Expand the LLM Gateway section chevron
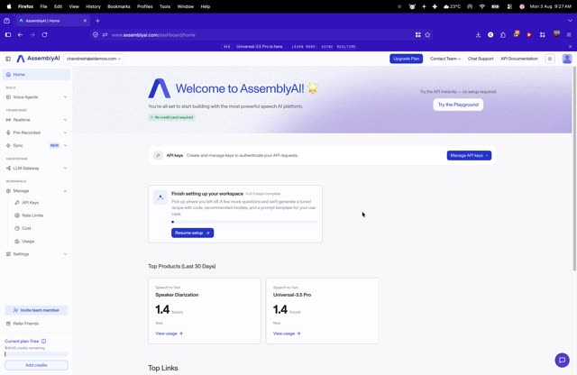The width and height of the screenshot is (577, 375). pos(65,169)
